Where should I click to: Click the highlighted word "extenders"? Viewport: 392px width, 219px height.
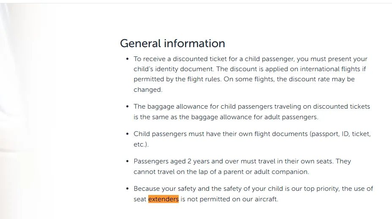pos(163,199)
